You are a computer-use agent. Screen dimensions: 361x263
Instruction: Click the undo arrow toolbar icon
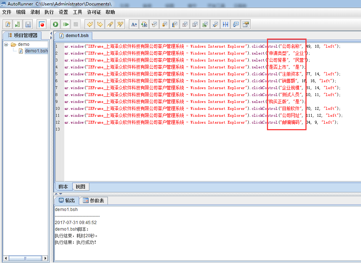[x=89, y=24]
